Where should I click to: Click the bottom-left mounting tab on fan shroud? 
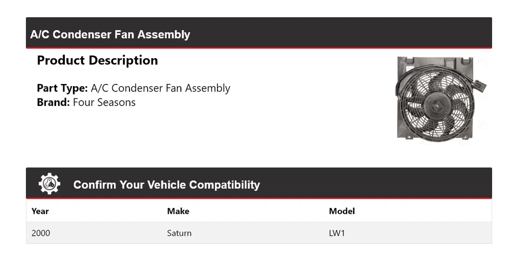click(x=409, y=137)
